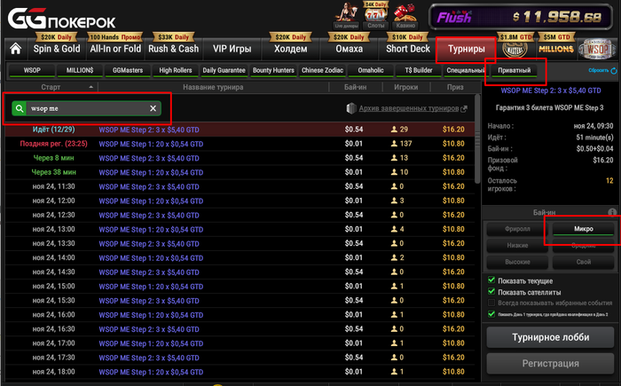Open the Spin & Gold tab
Screen dimensions: 621x386
click(x=57, y=49)
